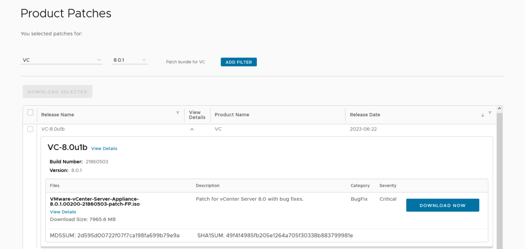Click the Patch bundle for VC label
The width and height of the screenshot is (525, 249).
pyautogui.click(x=186, y=62)
